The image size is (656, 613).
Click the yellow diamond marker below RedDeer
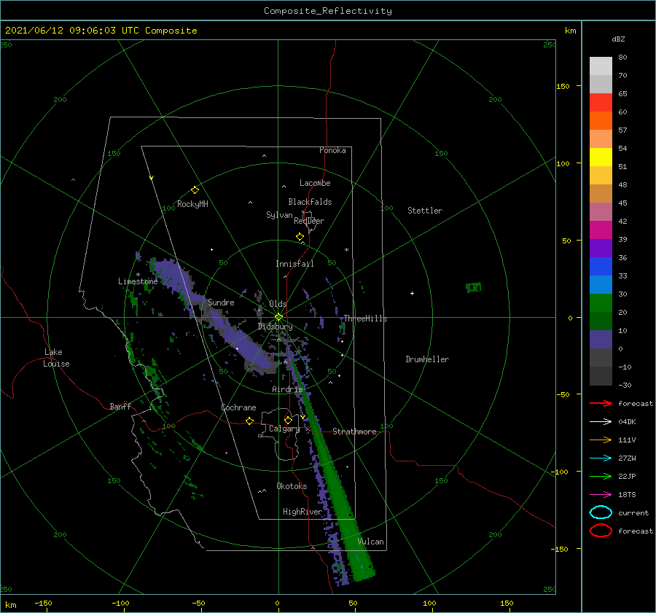(x=300, y=237)
